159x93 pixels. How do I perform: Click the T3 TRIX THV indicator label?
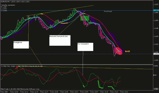(22, 66)
